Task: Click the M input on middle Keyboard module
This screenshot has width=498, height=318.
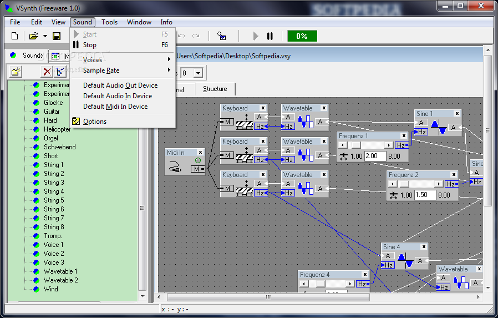Action: (x=227, y=155)
